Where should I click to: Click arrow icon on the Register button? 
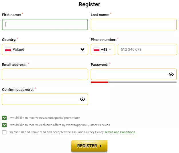[x=101, y=146]
